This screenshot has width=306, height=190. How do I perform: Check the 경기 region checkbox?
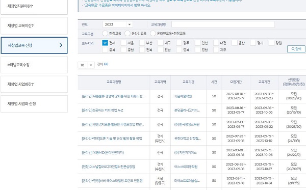[253, 43]
